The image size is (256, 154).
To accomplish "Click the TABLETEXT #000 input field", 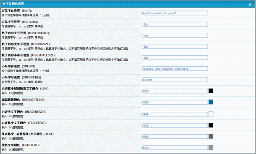I will pos(175,125).
